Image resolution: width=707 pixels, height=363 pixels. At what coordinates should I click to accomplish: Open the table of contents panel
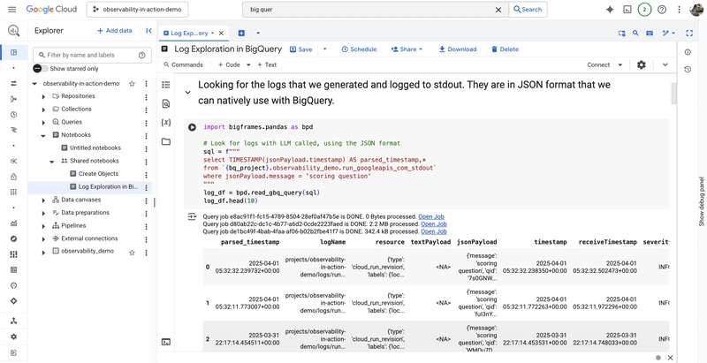point(166,85)
